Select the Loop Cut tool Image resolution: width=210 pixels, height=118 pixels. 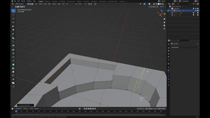[x=13, y=57]
